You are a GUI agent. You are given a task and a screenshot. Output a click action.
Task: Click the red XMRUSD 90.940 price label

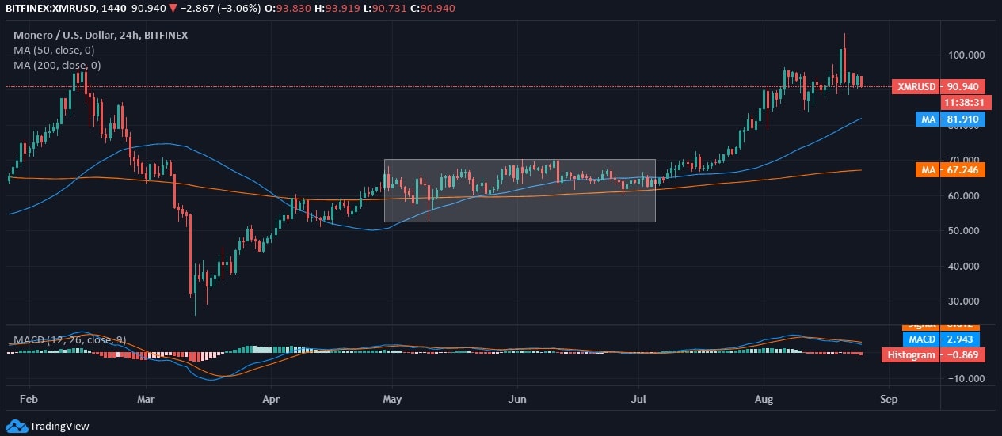point(938,87)
